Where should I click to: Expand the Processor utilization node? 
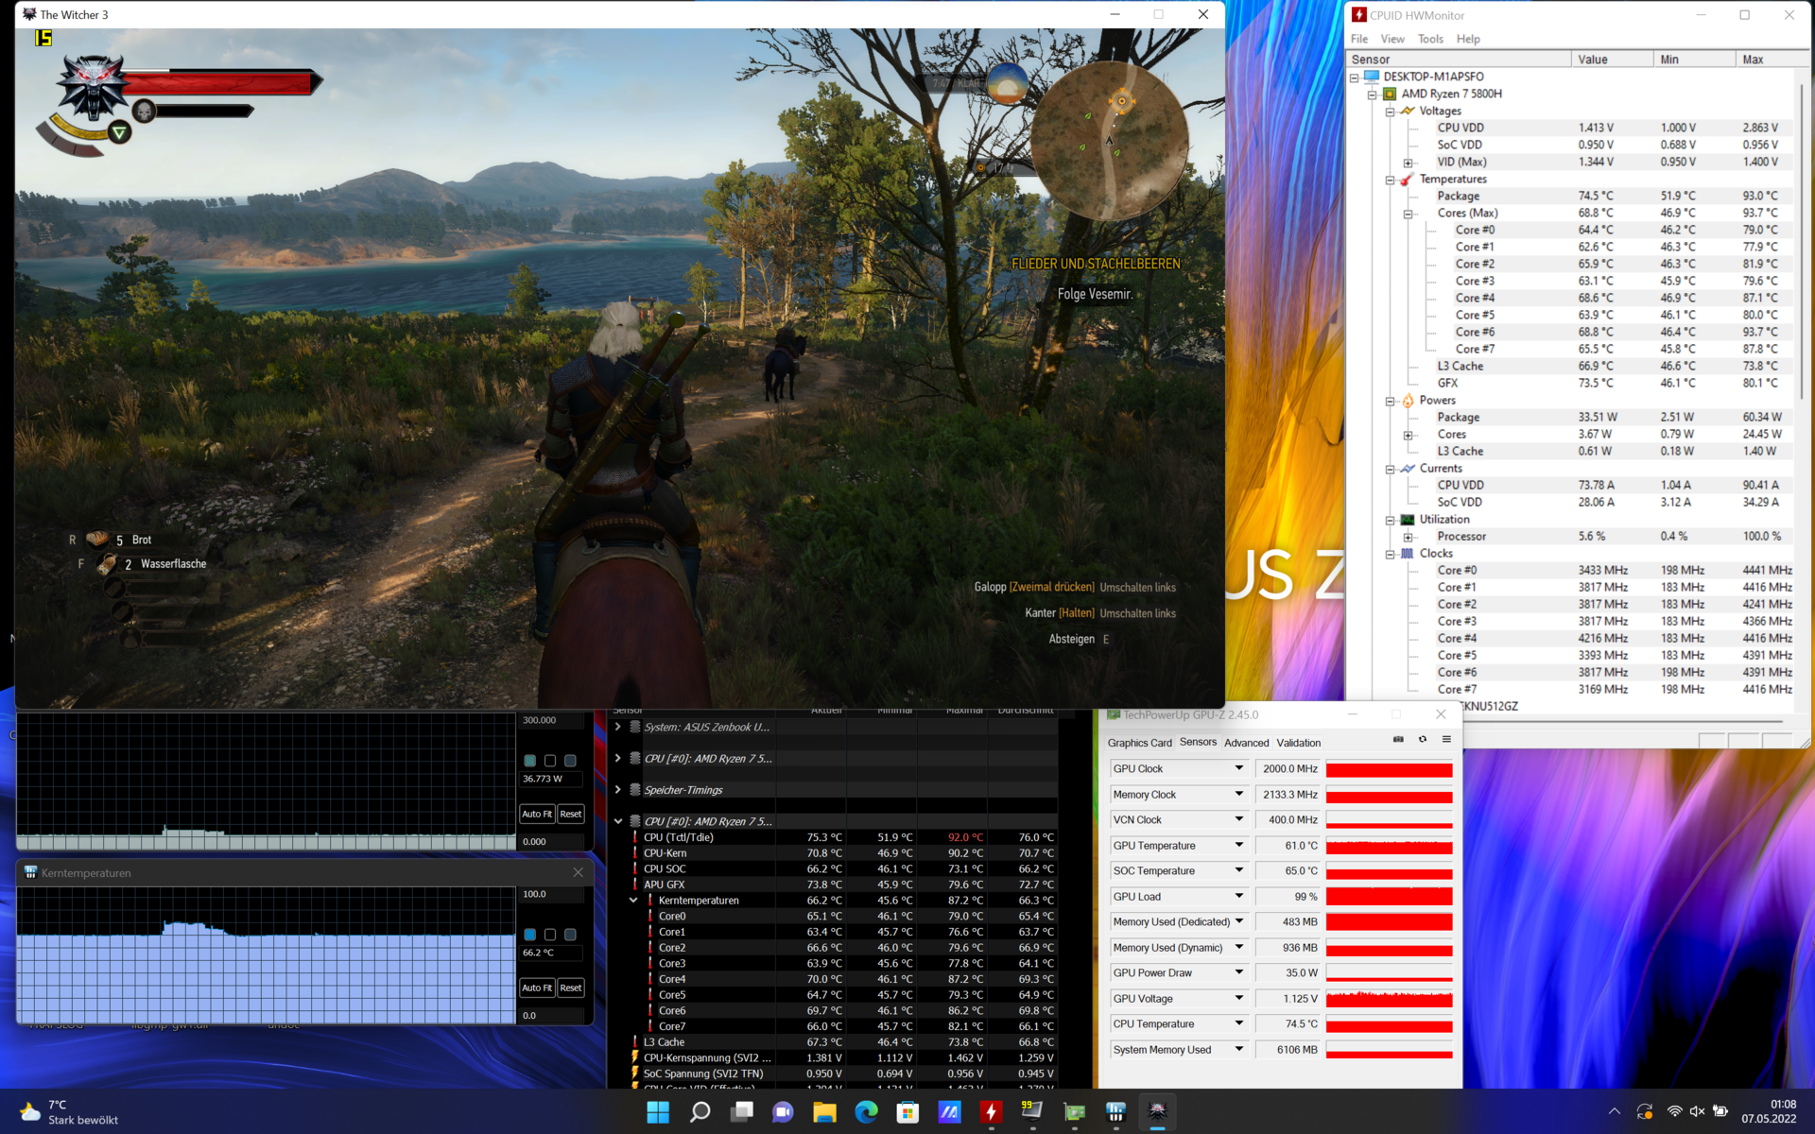click(1408, 537)
